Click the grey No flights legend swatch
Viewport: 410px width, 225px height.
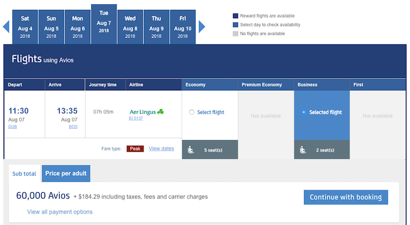coord(235,34)
